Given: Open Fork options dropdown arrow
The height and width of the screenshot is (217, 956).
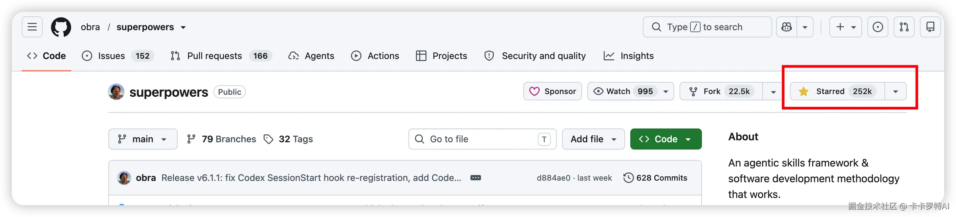Looking at the screenshot, I should click(x=773, y=91).
